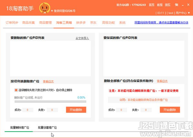Open 查看日志 beside 删除全部推广位
The height and width of the screenshot is (138, 193).
tap(162, 81)
